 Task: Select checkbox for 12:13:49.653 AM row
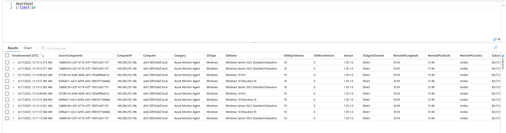pyautogui.click(x=7, y=75)
